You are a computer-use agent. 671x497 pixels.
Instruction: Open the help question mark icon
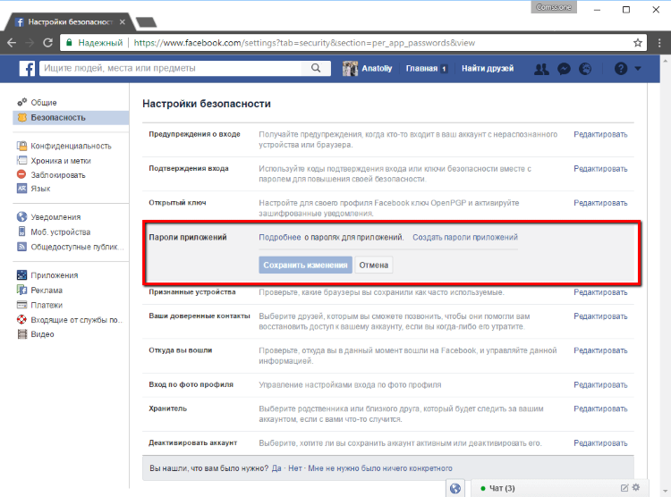[621, 69]
